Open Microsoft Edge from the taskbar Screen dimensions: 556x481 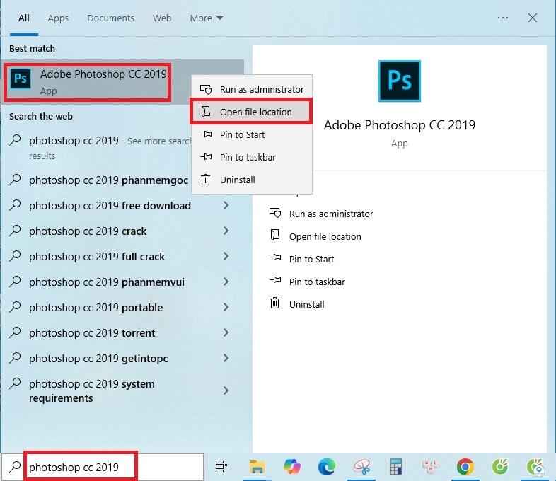pos(326,466)
